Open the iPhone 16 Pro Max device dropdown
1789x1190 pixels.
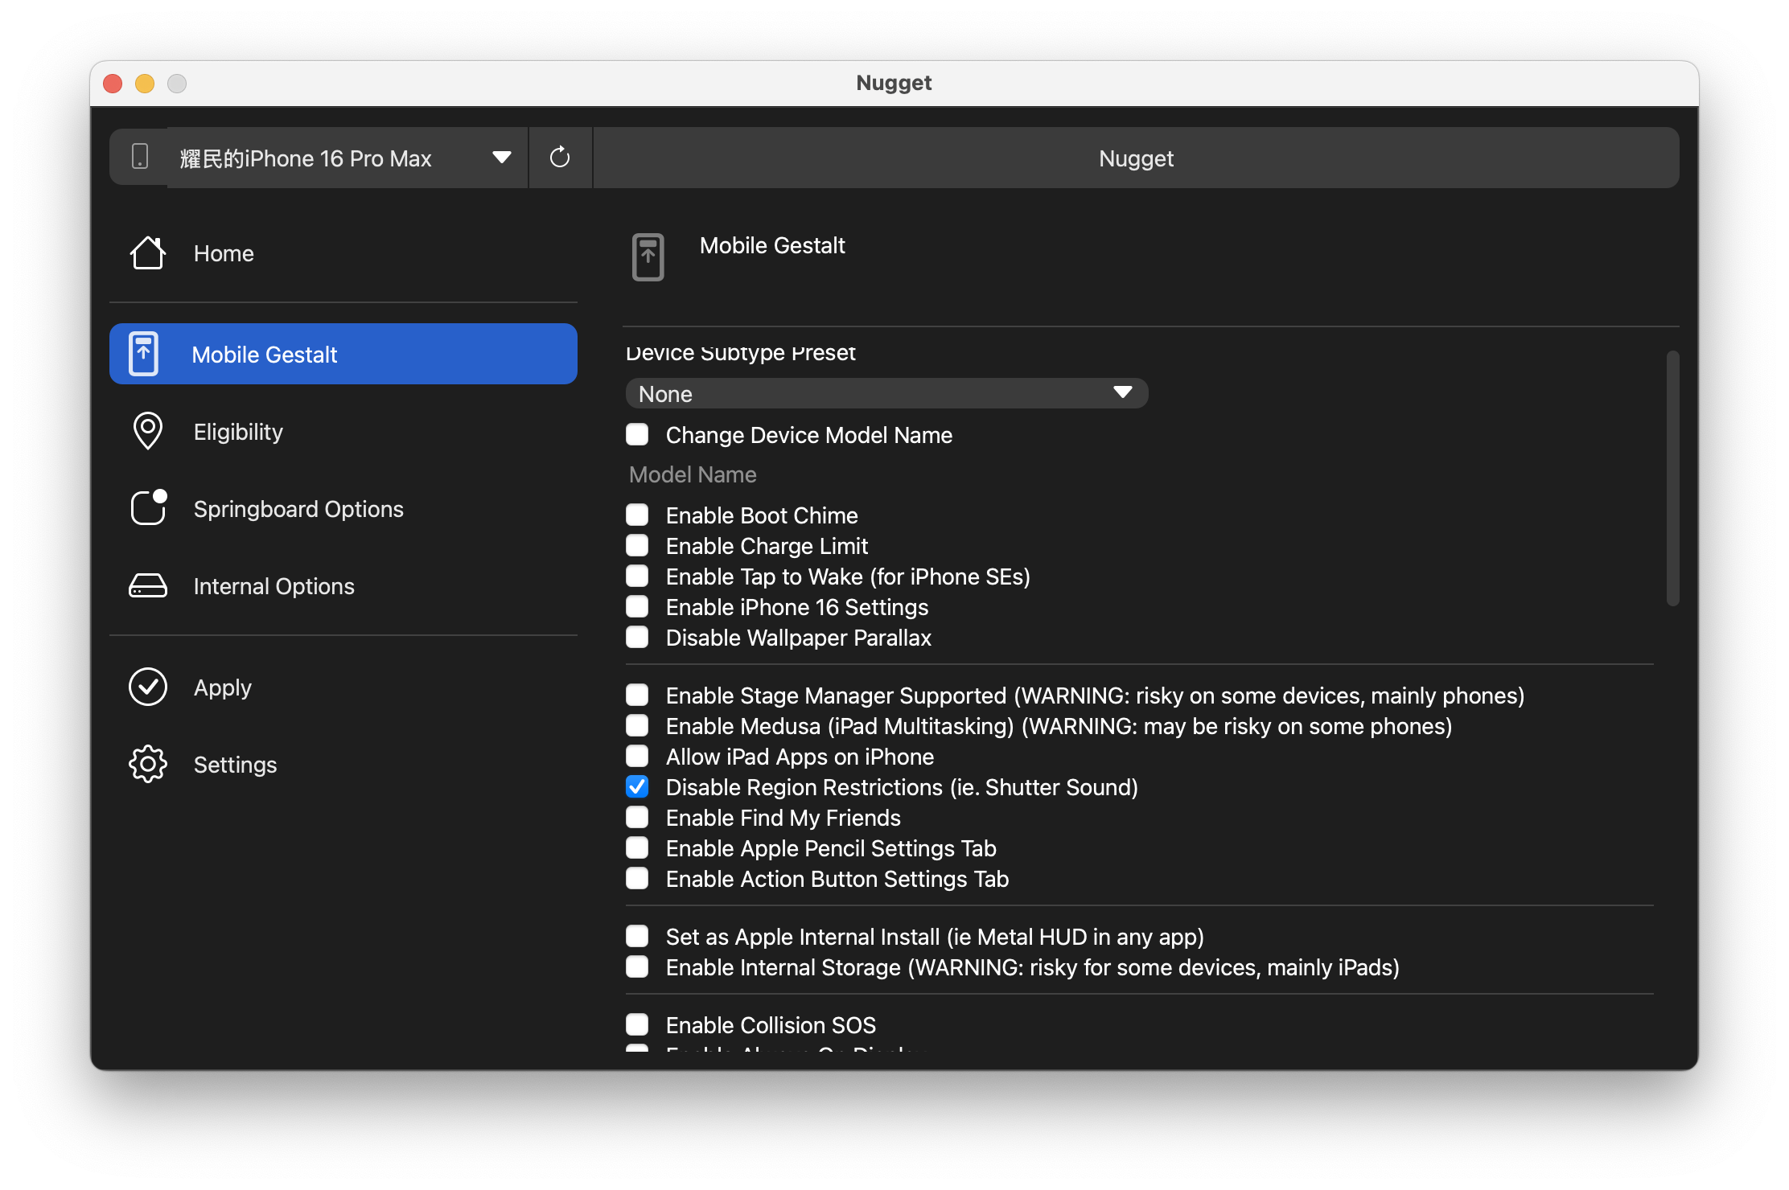point(347,158)
